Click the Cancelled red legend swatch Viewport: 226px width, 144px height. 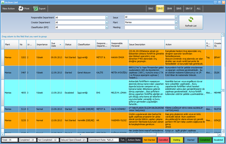163,140
